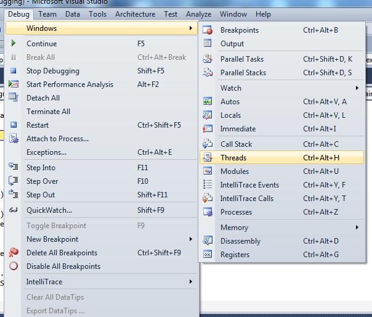The image size is (372, 317).
Task: Select New Breakpoint menu entry
Action: click(x=102, y=239)
